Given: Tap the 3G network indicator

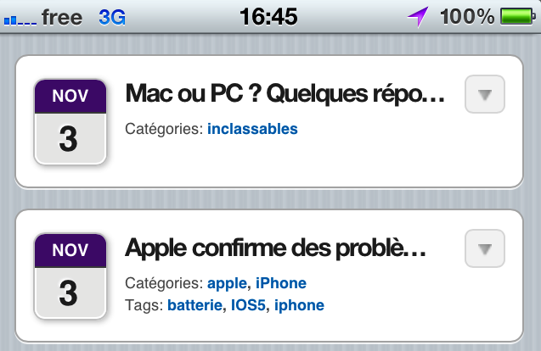Looking at the screenshot, I should click(x=112, y=17).
